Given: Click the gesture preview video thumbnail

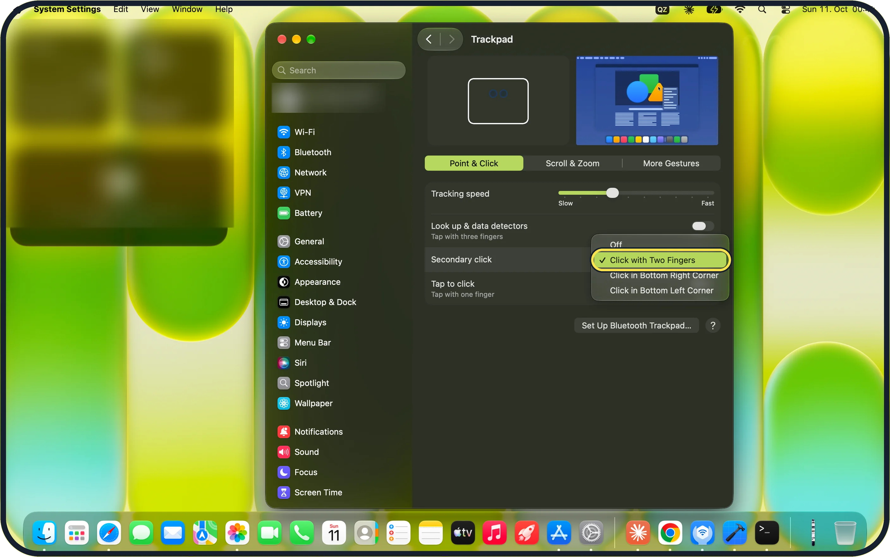Looking at the screenshot, I should pyautogui.click(x=647, y=101).
